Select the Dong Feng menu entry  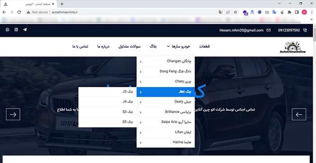click(166, 71)
